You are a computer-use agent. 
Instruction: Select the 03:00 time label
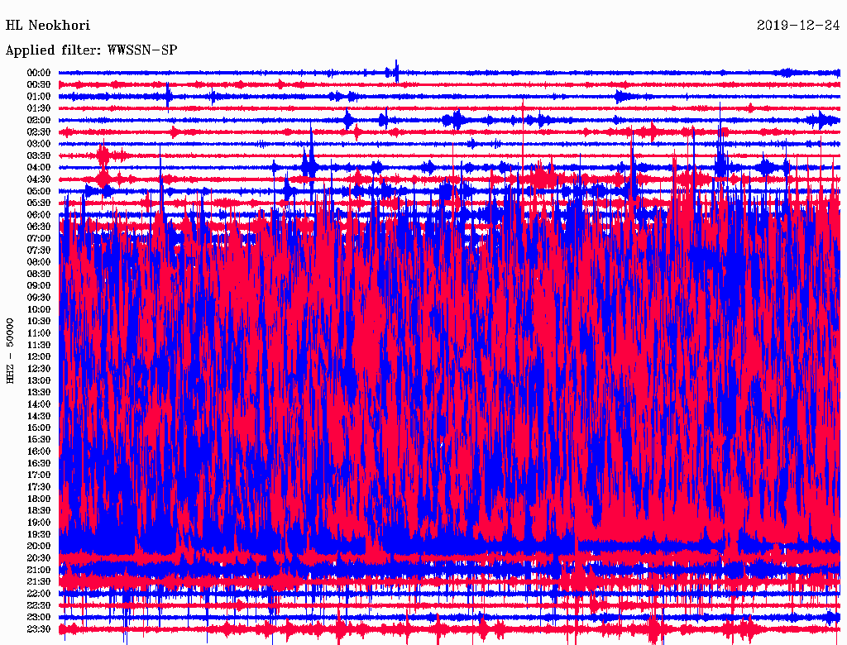click(39, 144)
